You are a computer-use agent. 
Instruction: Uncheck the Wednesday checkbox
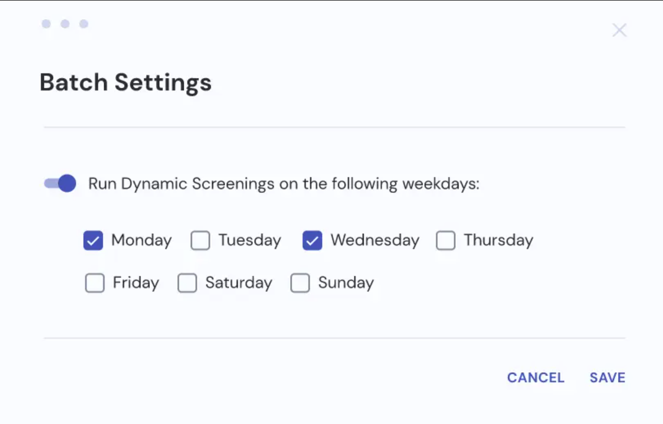[x=312, y=240]
